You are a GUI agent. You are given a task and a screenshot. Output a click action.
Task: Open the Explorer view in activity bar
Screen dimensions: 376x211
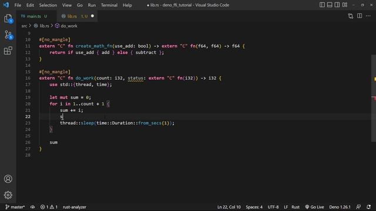8,18
